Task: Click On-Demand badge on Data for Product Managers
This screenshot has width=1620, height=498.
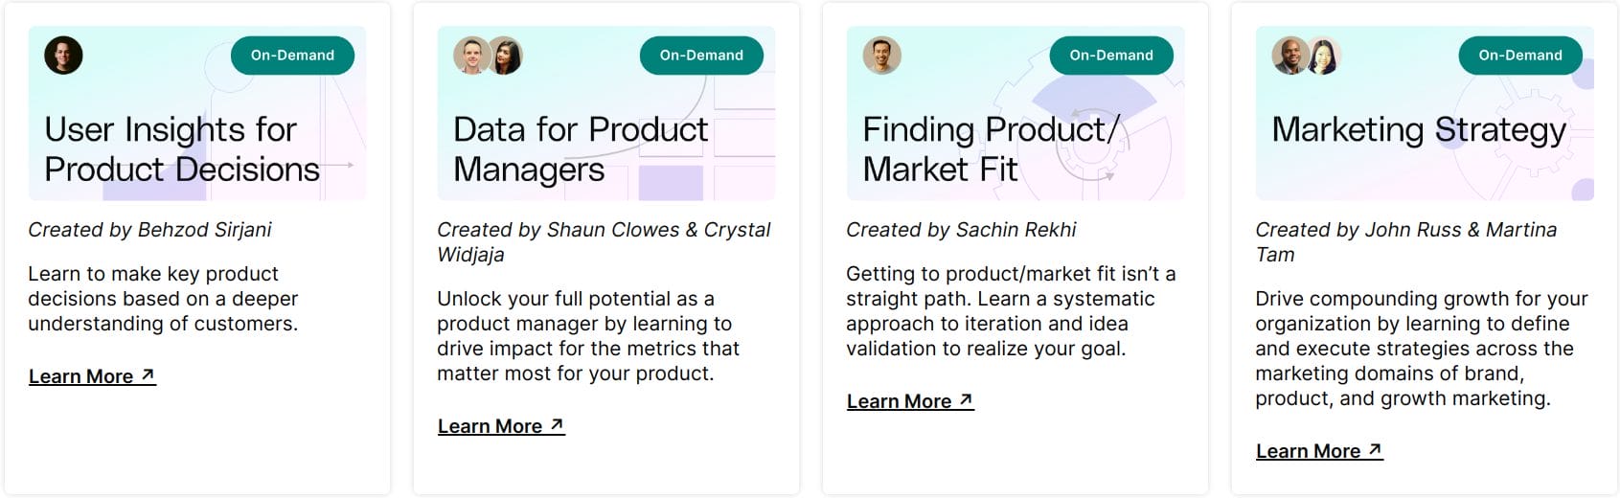Action: 701,56
